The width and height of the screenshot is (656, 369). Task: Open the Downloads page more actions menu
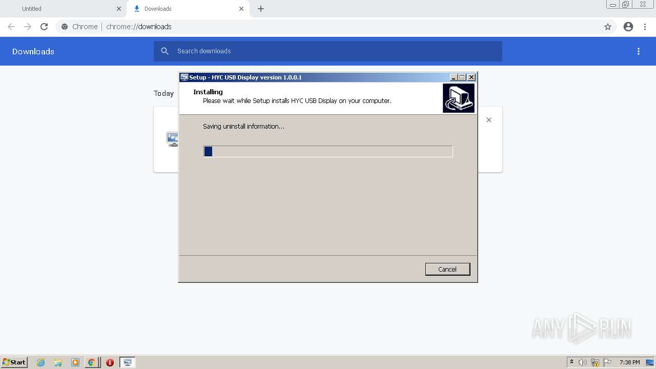[x=639, y=51]
